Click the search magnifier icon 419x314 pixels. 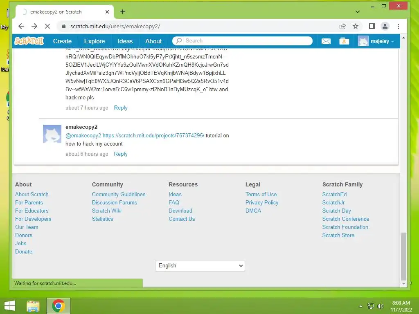pyautogui.click(x=179, y=40)
